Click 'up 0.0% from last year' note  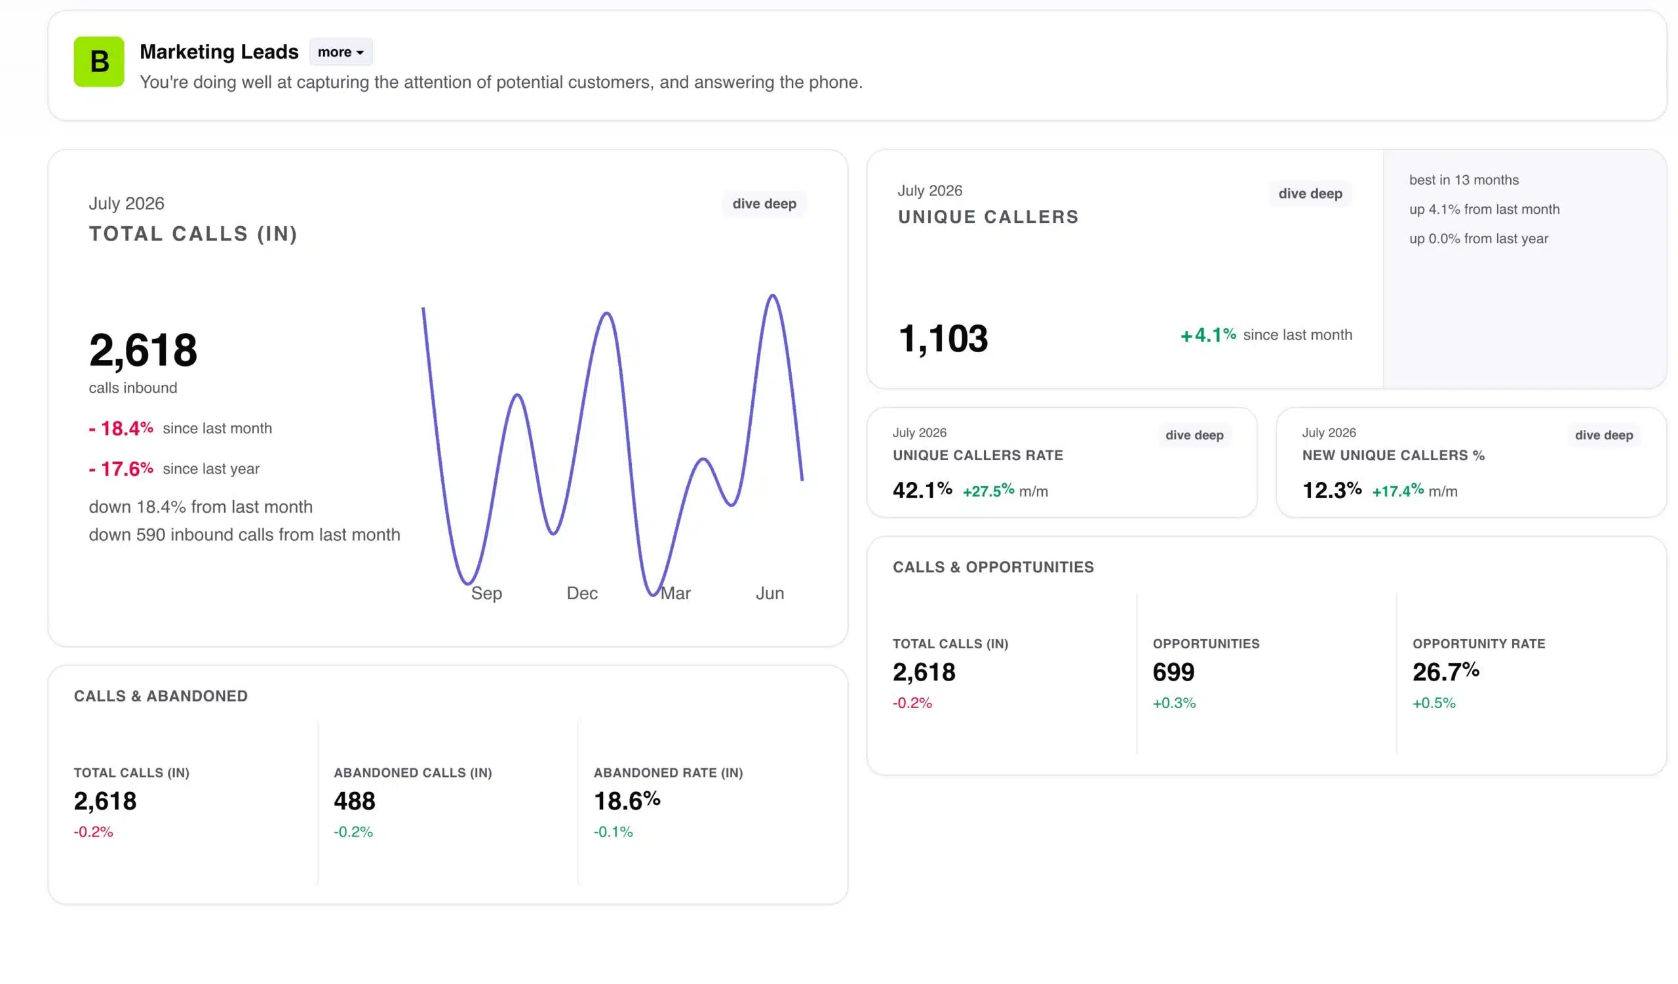[x=1478, y=239]
